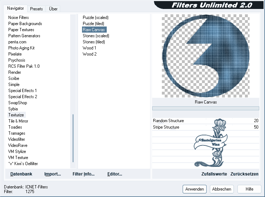Open the Über tab
The width and height of the screenshot is (265, 197).
click(53, 9)
